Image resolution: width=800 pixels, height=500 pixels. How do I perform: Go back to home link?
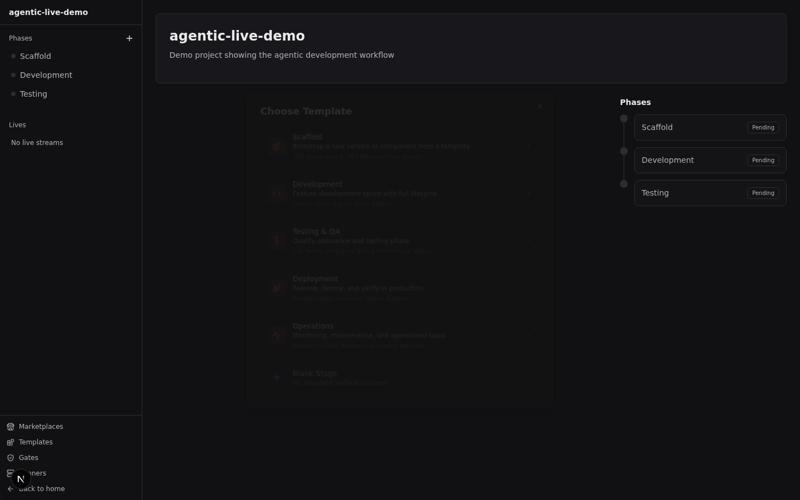[x=42, y=489]
